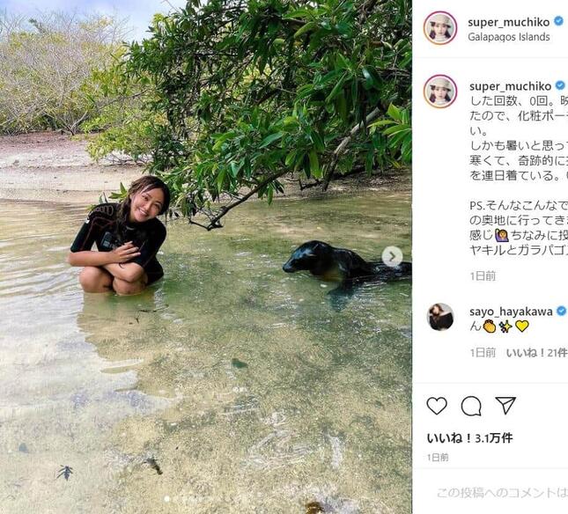The height and width of the screenshot is (514, 568).
Task: Focus the add comment input field
Action: point(502,492)
